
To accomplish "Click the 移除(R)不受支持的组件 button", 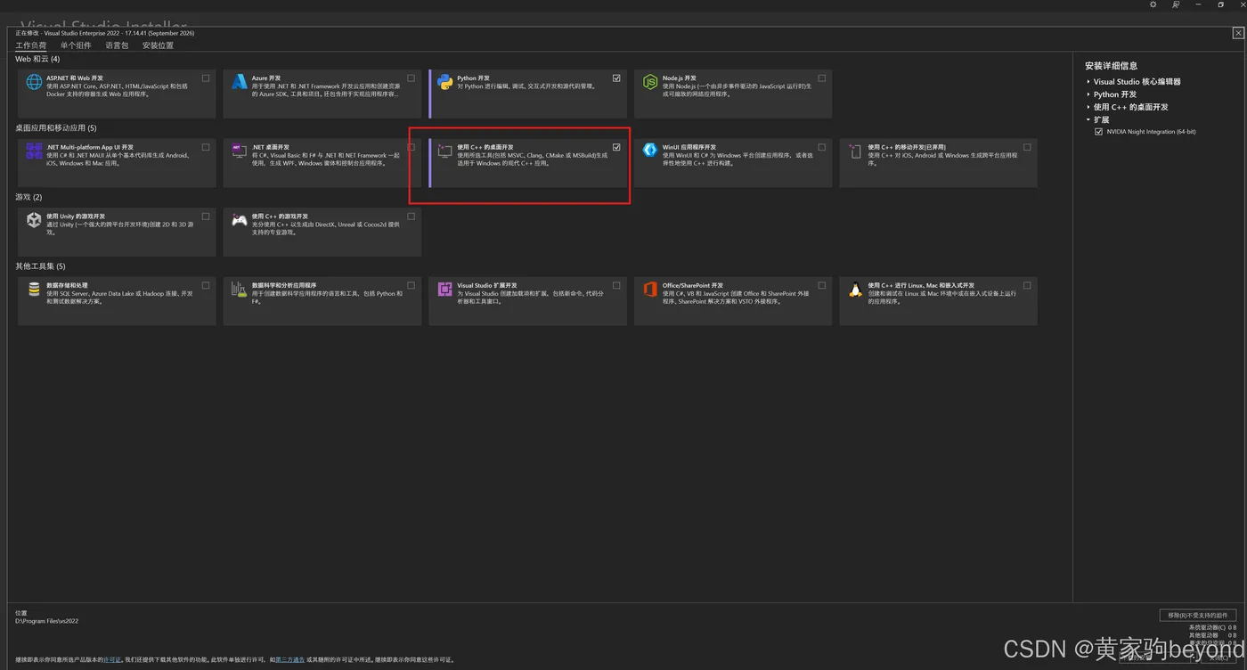I will (x=1197, y=615).
